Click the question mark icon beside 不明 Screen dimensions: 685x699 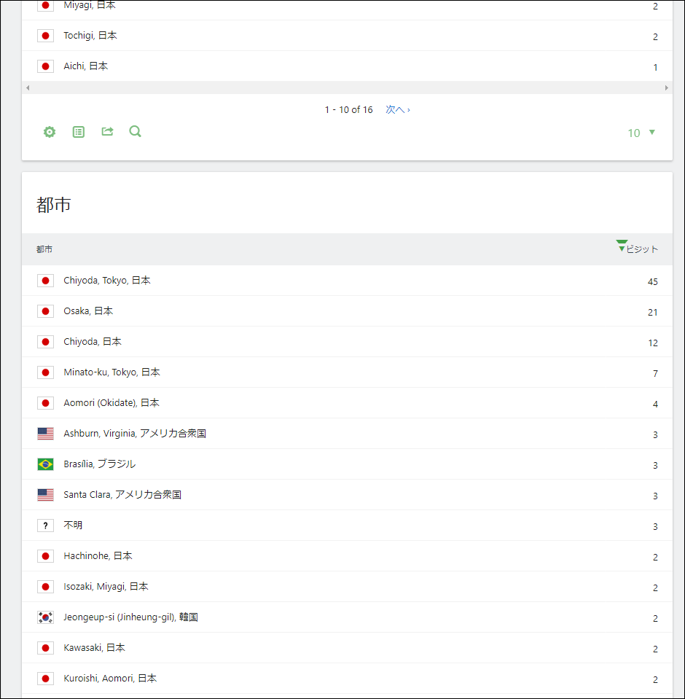click(45, 526)
